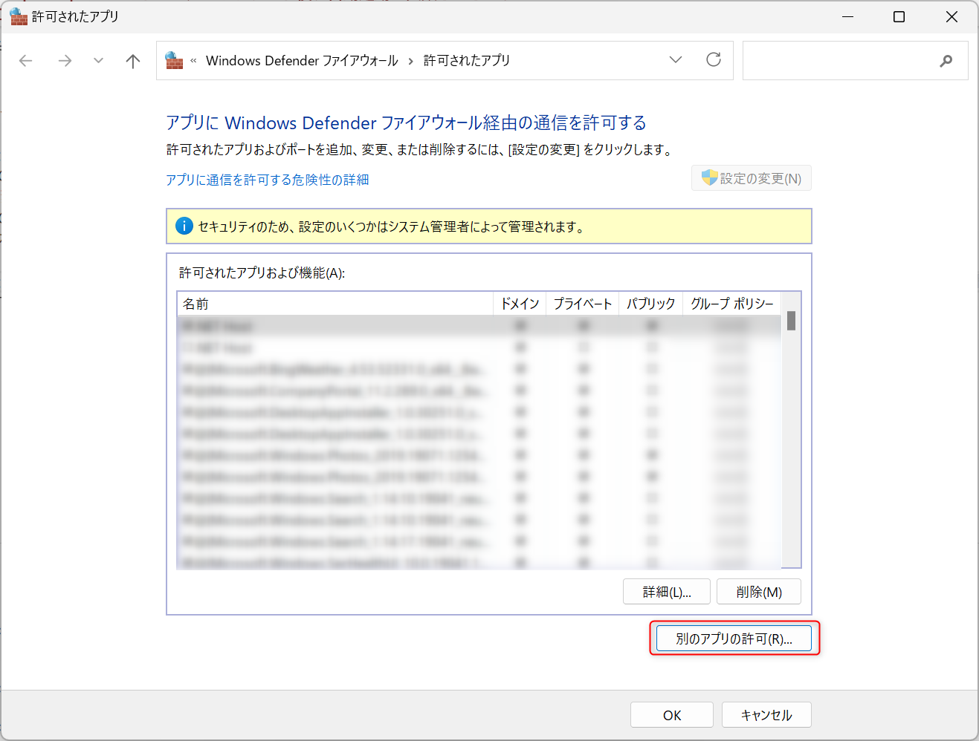Click the refresh icon in the address bar
The height and width of the screenshot is (741, 979).
coord(713,60)
